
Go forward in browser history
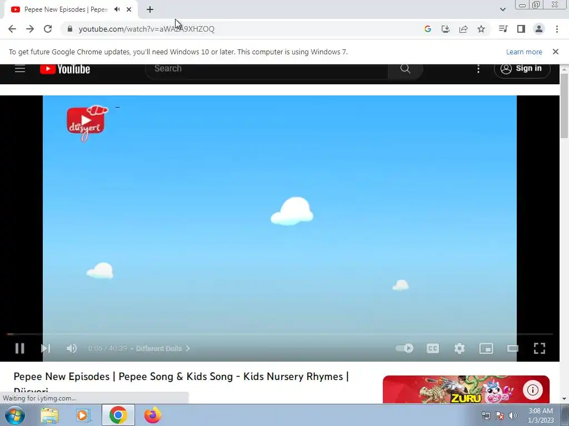[30, 29]
